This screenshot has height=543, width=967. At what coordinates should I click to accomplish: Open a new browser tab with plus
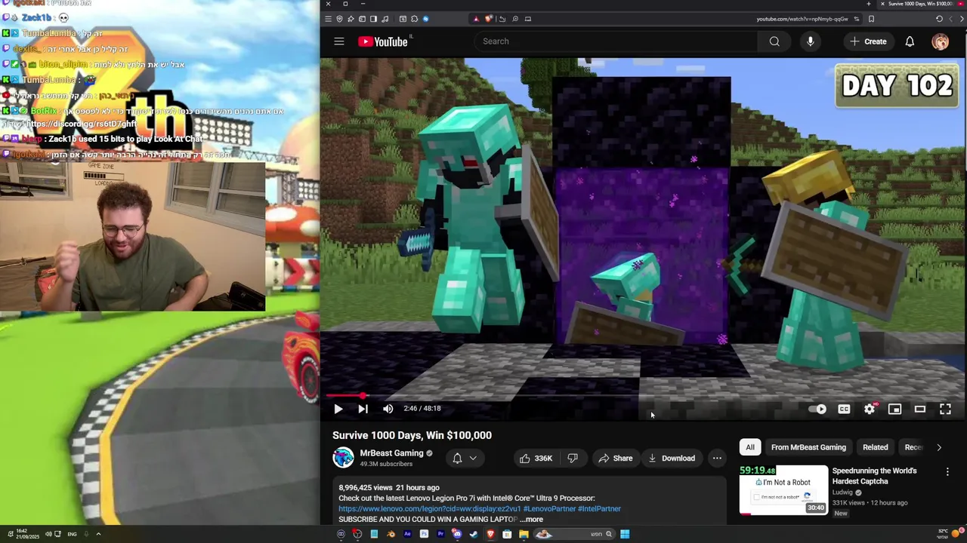[x=868, y=4]
